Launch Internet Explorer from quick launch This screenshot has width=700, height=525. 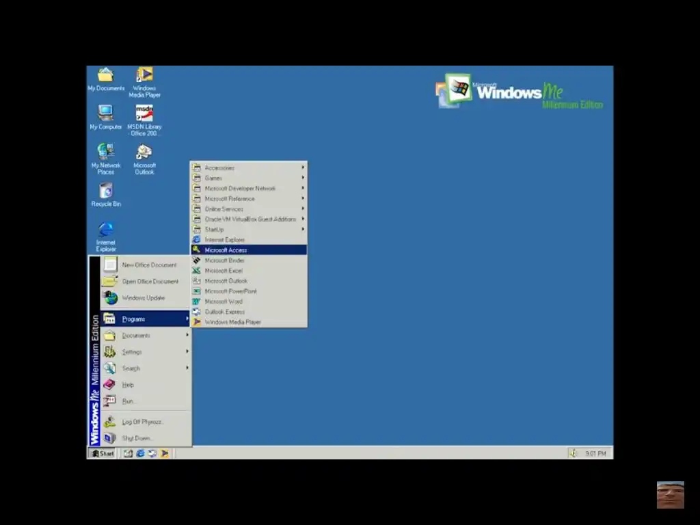[140, 453]
